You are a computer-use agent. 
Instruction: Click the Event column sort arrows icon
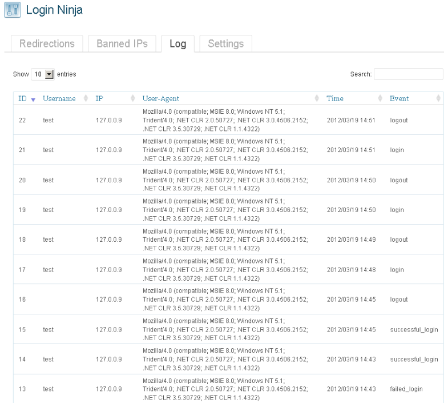(439, 98)
